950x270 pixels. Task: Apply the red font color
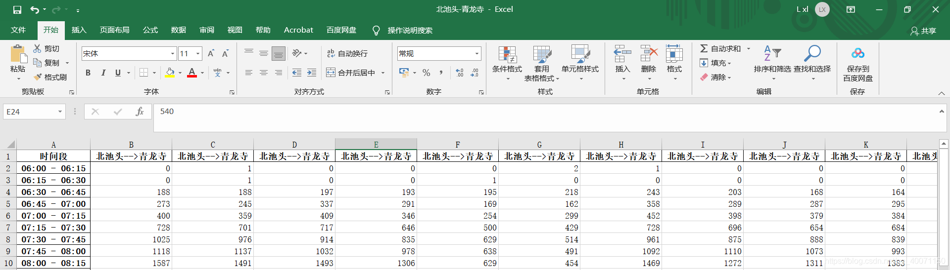(x=192, y=73)
